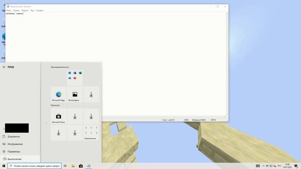This screenshot has height=169, width=301.
Task: Click Выключение power button
Action: [x=20, y=159]
